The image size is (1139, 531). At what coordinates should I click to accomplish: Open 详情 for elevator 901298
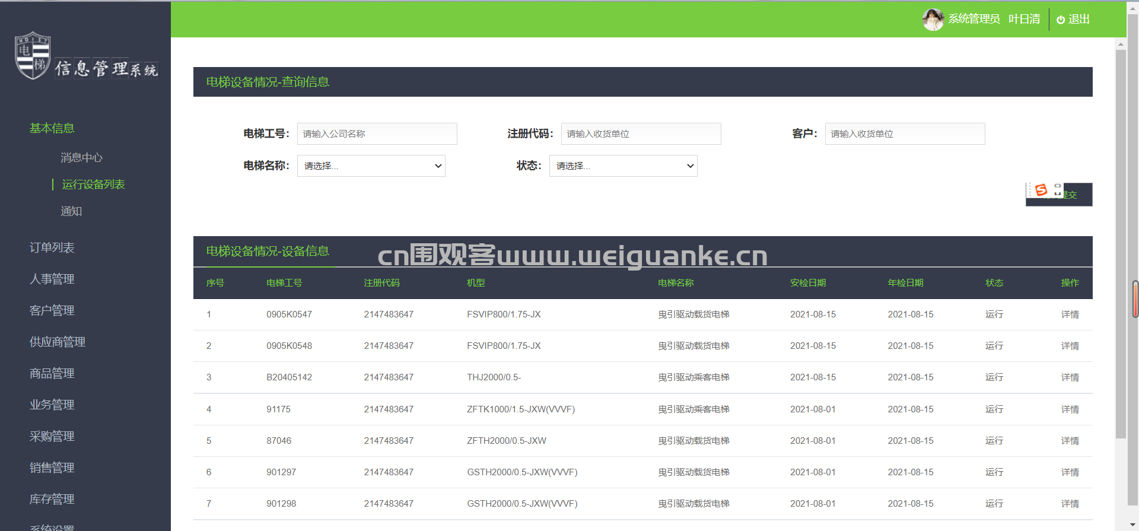[x=1070, y=504]
